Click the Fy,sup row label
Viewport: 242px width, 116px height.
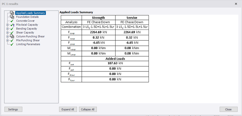[x=71, y=43]
